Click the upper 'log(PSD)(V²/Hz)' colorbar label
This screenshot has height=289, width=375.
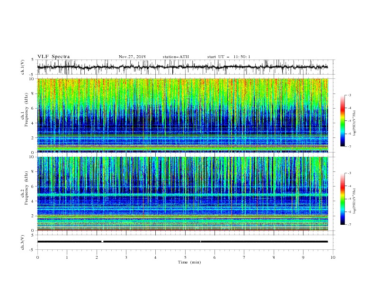click(x=354, y=123)
